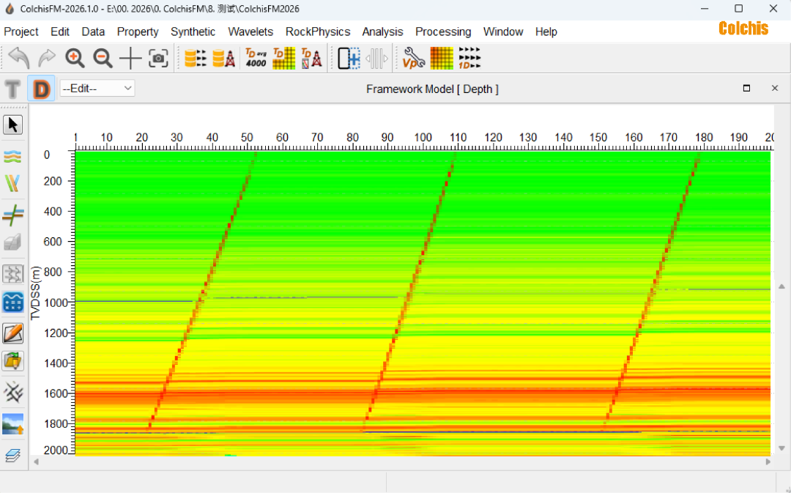Image resolution: width=791 pixels, height=493 pixels.
Task: Open the Project menu
Action: 21,31
